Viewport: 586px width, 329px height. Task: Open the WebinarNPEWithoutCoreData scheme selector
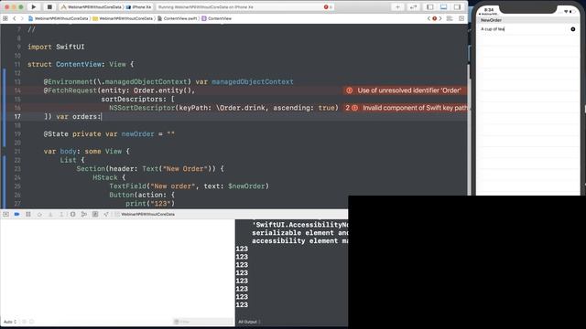point(92,7)
